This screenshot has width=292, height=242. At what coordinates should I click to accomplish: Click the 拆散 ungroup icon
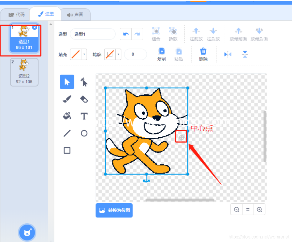(x=173, y=31)
